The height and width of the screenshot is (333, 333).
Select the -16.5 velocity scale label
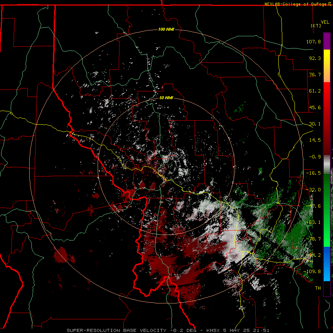(x=313, y=173)
